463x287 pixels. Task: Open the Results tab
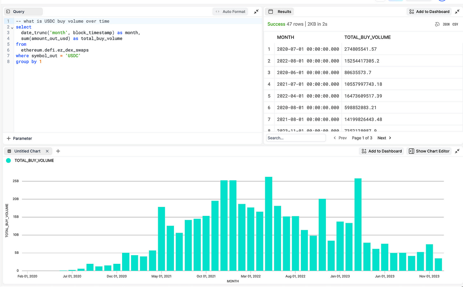tap(280, 12)
